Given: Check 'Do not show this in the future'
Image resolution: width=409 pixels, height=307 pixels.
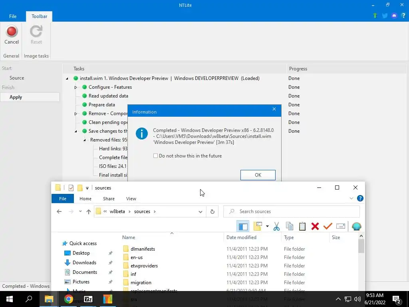Looking at the screenshot, I should (x=155, y=156).
